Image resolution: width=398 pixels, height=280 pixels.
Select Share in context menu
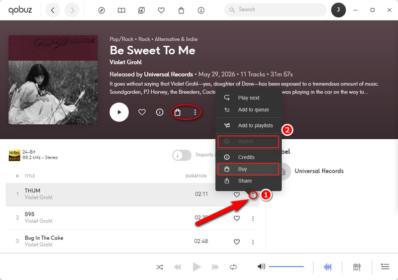pos(248,181)
